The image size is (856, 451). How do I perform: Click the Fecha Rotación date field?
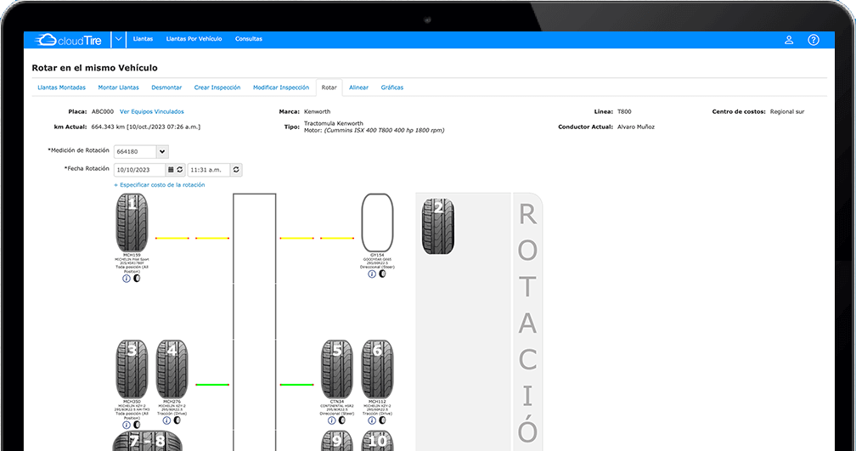[140, 170]
